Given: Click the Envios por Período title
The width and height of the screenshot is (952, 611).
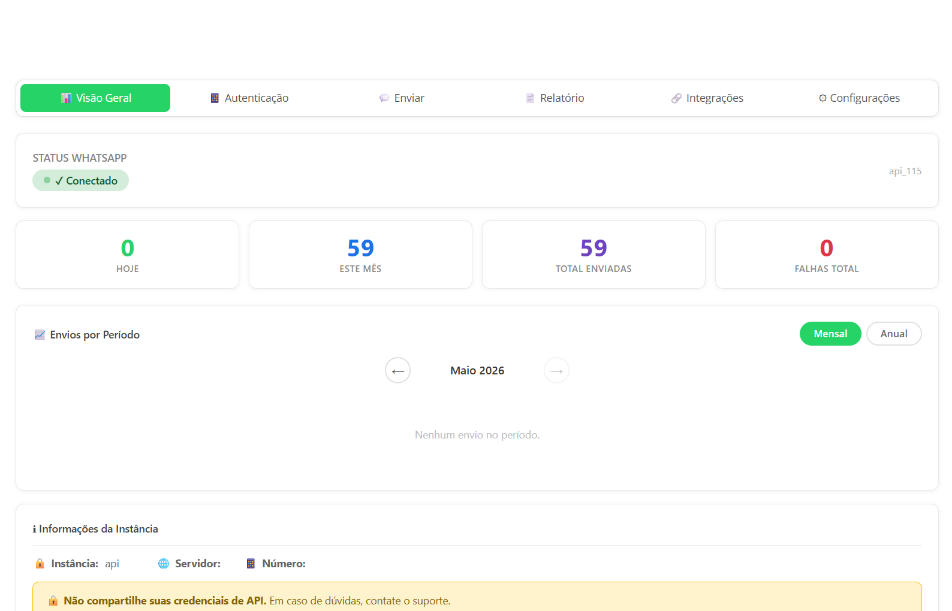Looking at the screenshot, I should 95,335.
